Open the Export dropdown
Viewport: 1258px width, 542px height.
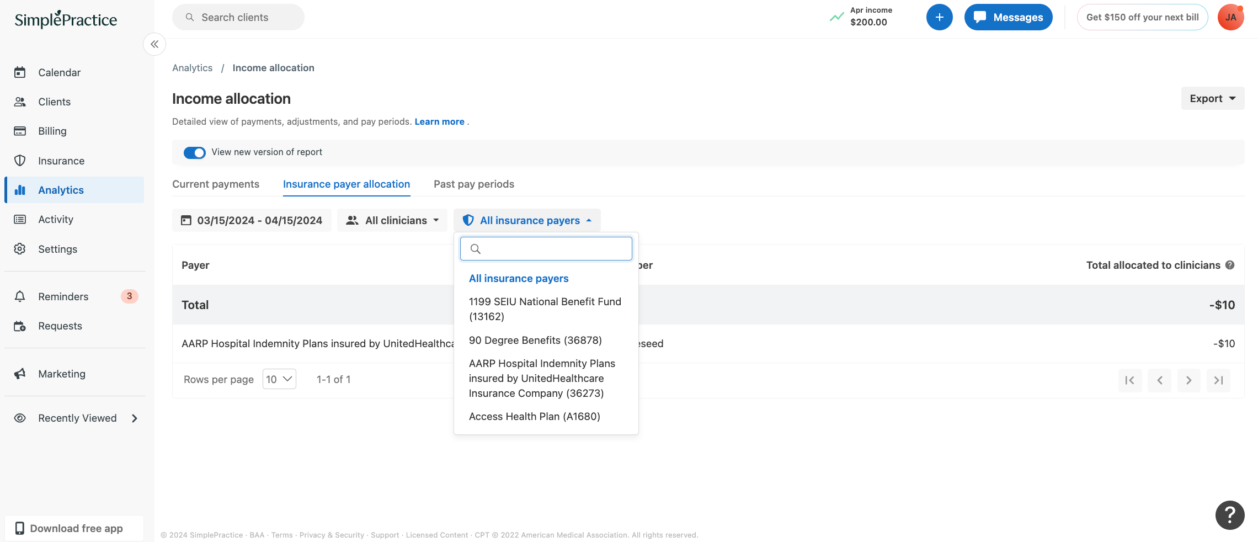point(1212,98)
